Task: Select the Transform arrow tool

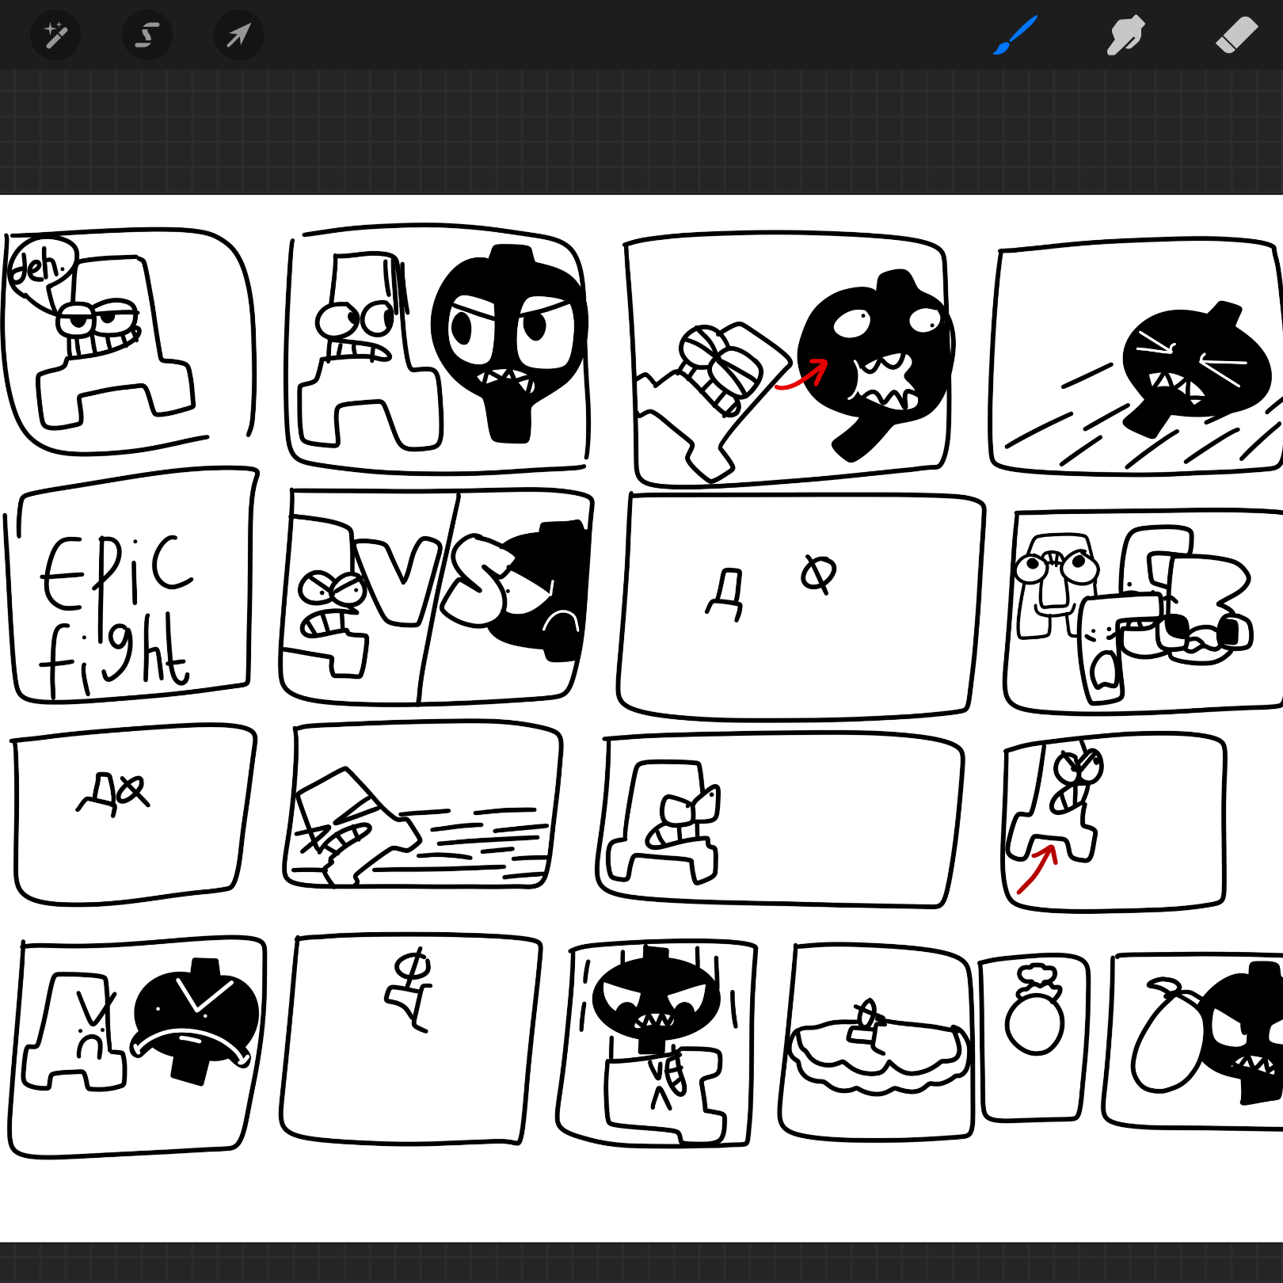Action: [238, 35]
